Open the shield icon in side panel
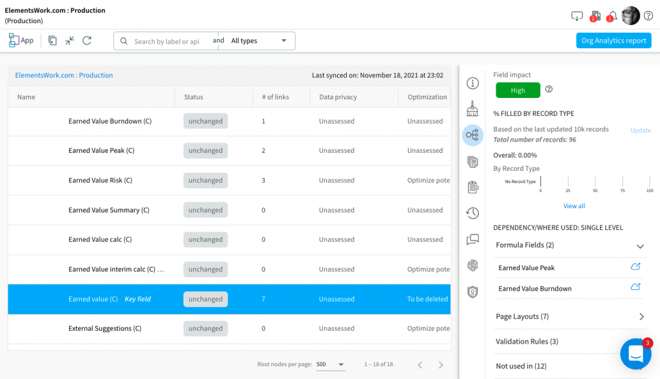Viewport: 660px width, 379px height. click(472, 292)
